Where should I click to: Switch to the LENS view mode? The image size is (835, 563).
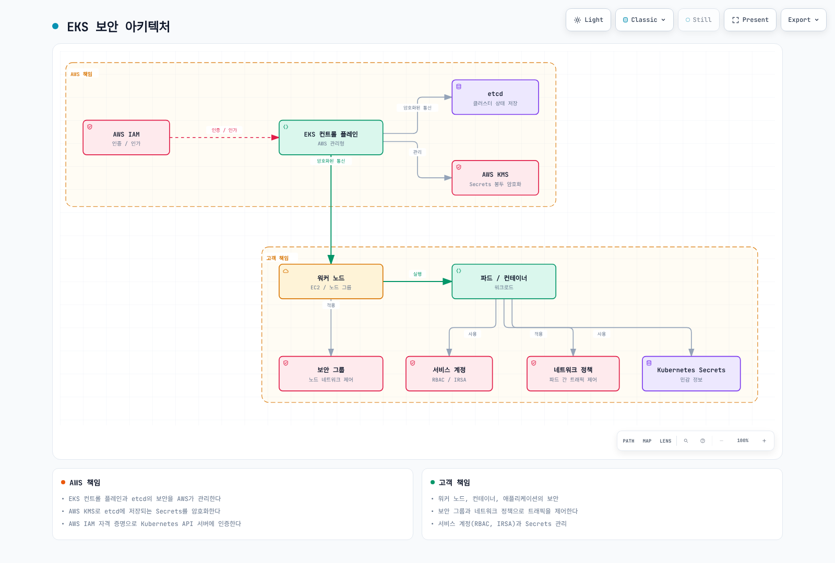tap(665, 441)
